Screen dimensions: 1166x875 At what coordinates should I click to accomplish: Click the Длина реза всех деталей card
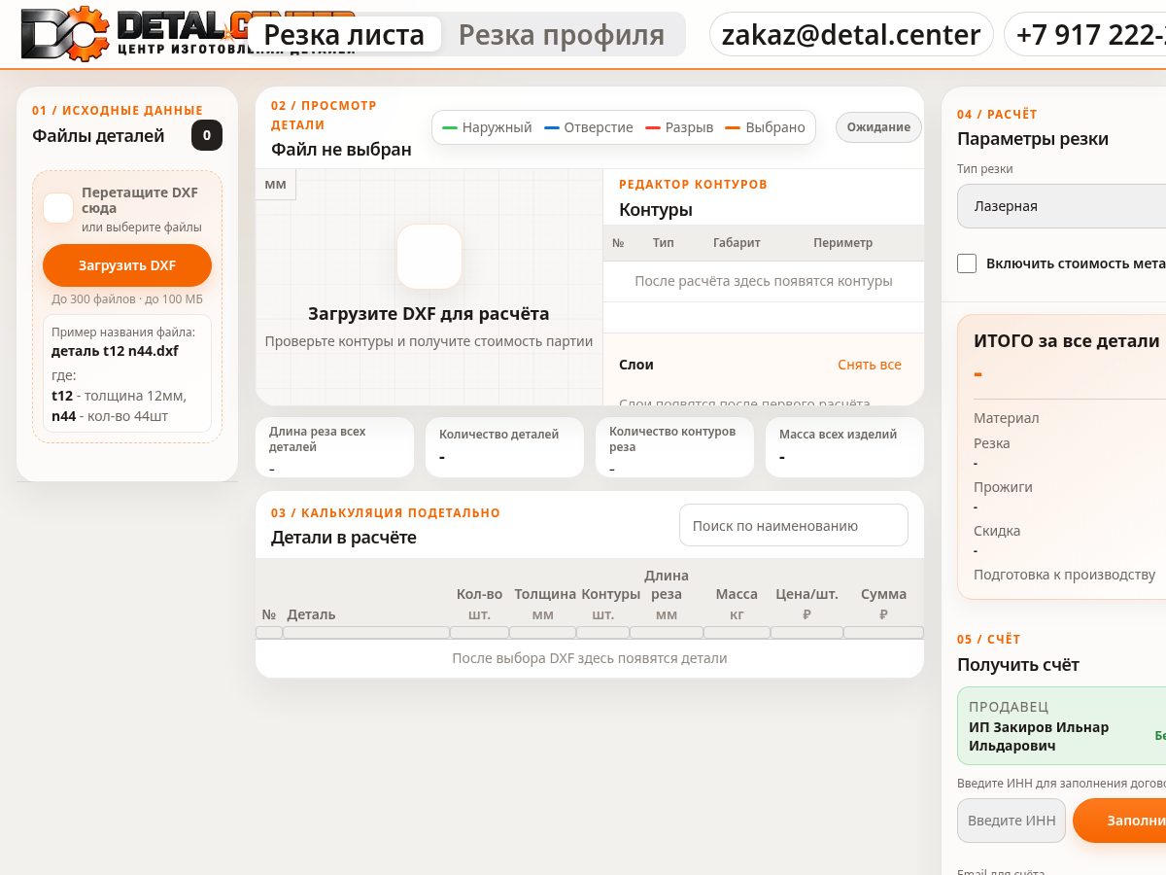coord(334,447)
